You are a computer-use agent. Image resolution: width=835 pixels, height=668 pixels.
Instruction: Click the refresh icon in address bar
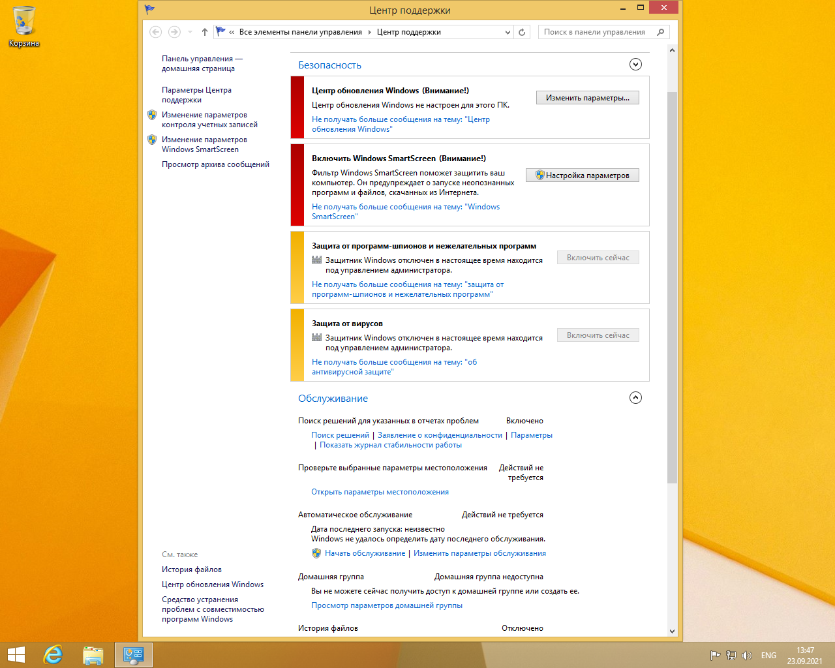[522, 32]
